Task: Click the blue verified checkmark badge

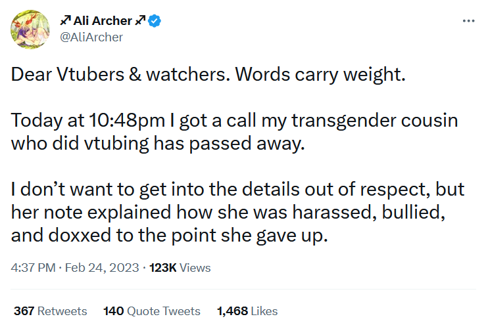Action: click(x=155, y=21)
